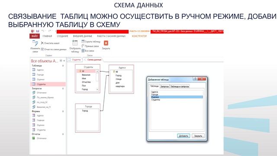
Task: Switch to the Студенты document tab
Action: 74,60
